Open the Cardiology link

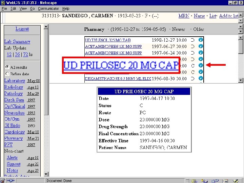coord(15,132)
